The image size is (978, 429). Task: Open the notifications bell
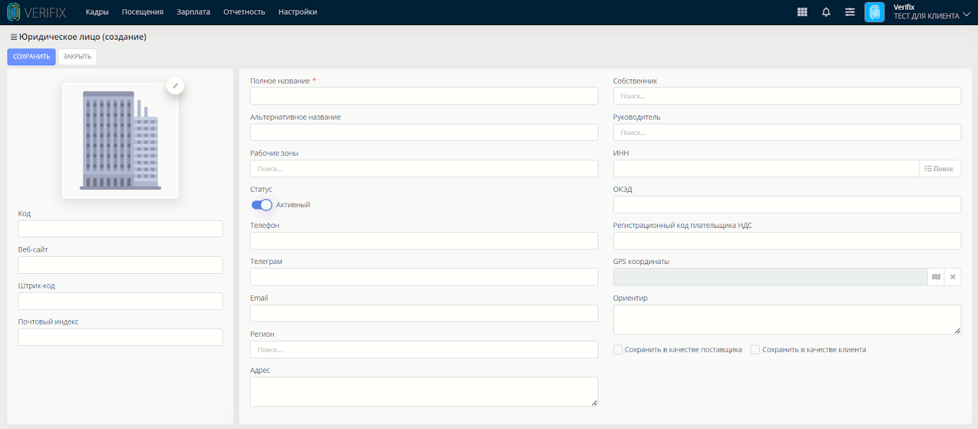coord(826,12)
